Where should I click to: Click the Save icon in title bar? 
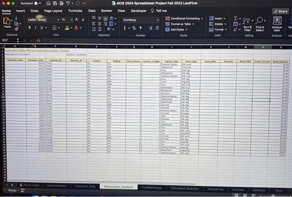pyautogui.click(x=55, y=3)
